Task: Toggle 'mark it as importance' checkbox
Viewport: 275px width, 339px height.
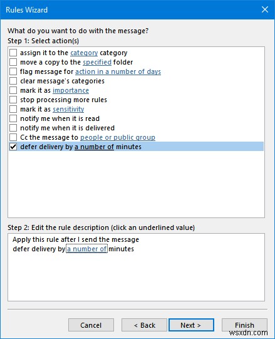Action: click(13, 90)
